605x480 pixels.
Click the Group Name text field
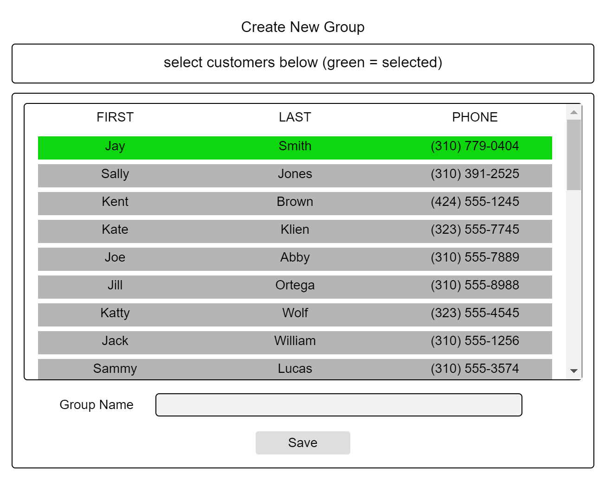(339, 405)
